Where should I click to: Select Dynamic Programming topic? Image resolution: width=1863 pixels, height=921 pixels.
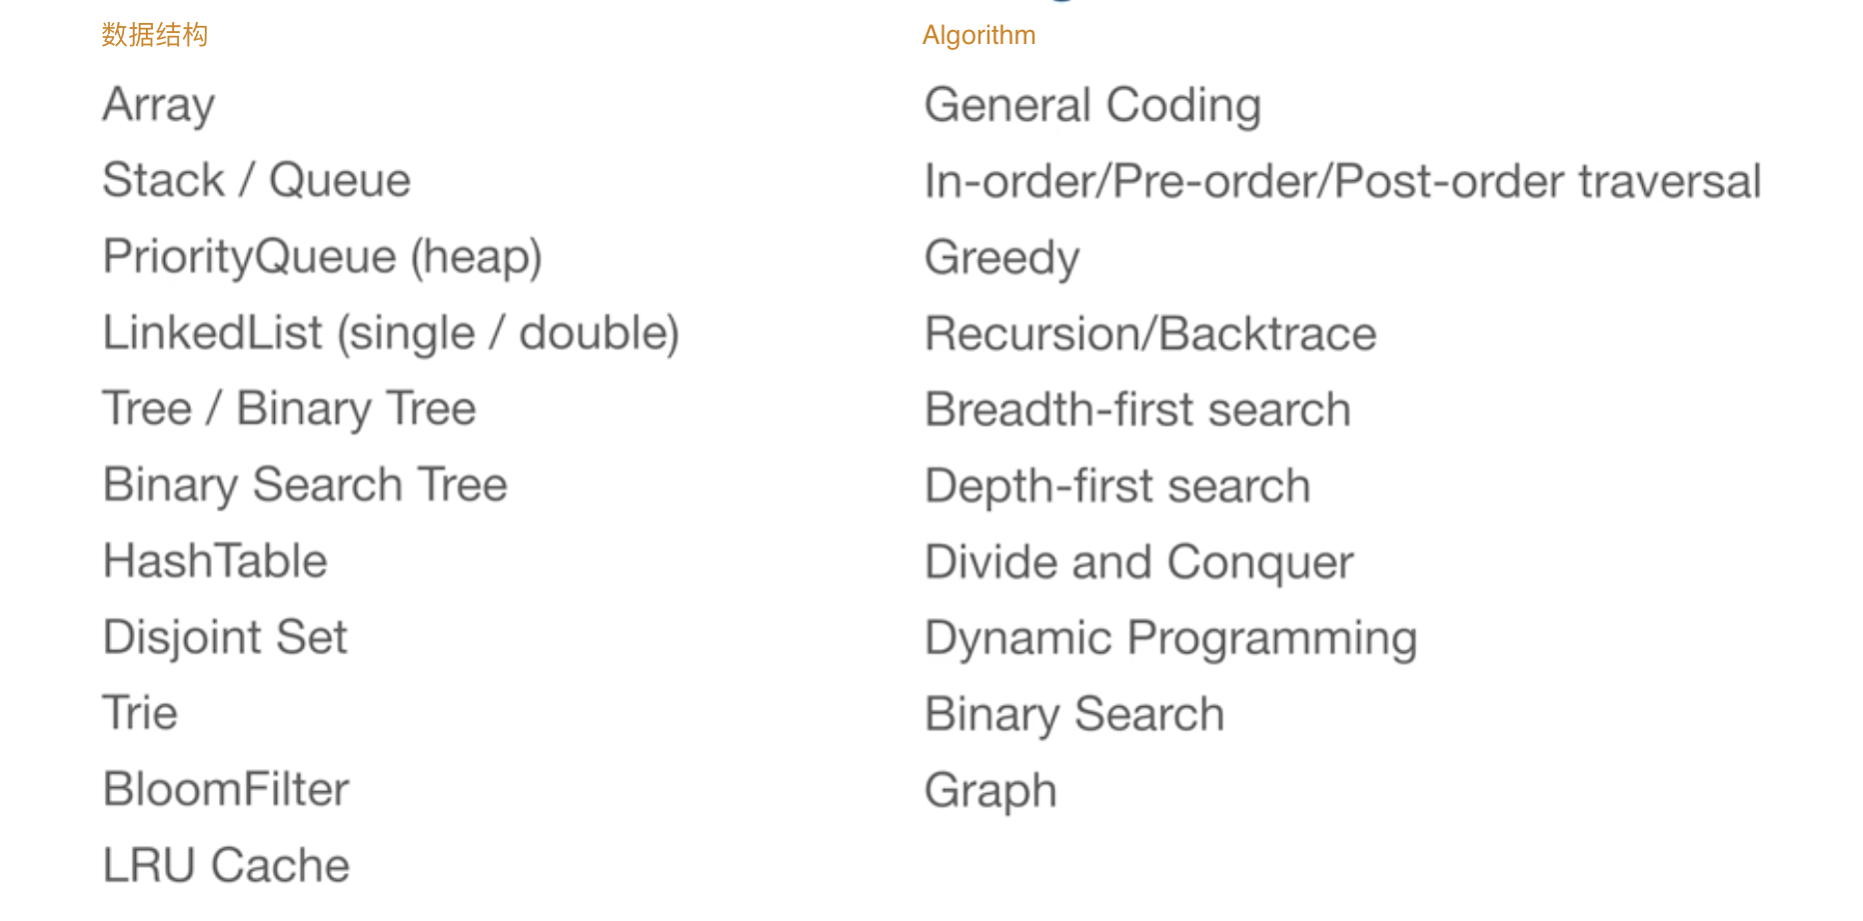click(1170, 638)
